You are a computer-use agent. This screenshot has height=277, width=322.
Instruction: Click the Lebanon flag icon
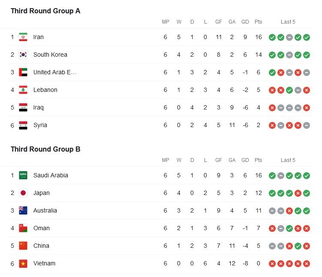point(23,90)
